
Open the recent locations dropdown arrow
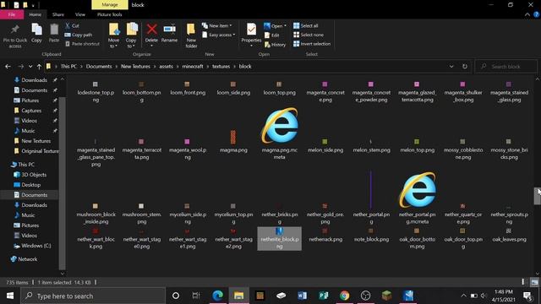[x=30, y=67]
